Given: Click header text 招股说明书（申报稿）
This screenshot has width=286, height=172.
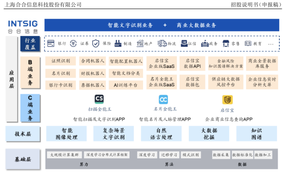Looking at the screenshot, I should pyautogui.click(x=256, y=4).
